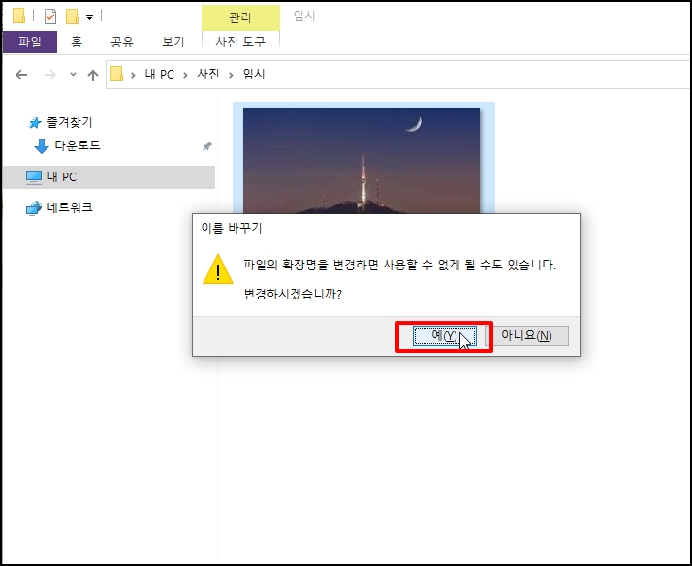The image size is (692, 566).
Task: Click the address bar folder icon
Action: pyautogui.click(x=116, y=74)
